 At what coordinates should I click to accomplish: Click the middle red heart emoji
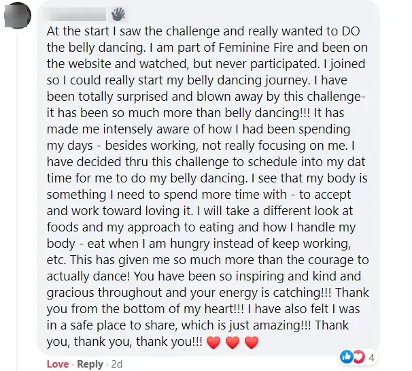point(233,342)
